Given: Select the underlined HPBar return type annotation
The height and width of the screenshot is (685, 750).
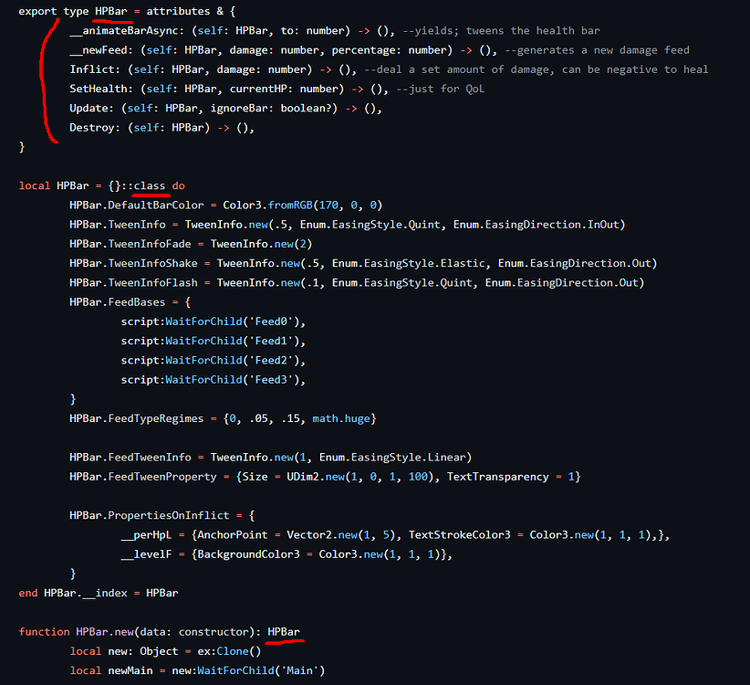Looking at the screenshot, I should (285, 631).
